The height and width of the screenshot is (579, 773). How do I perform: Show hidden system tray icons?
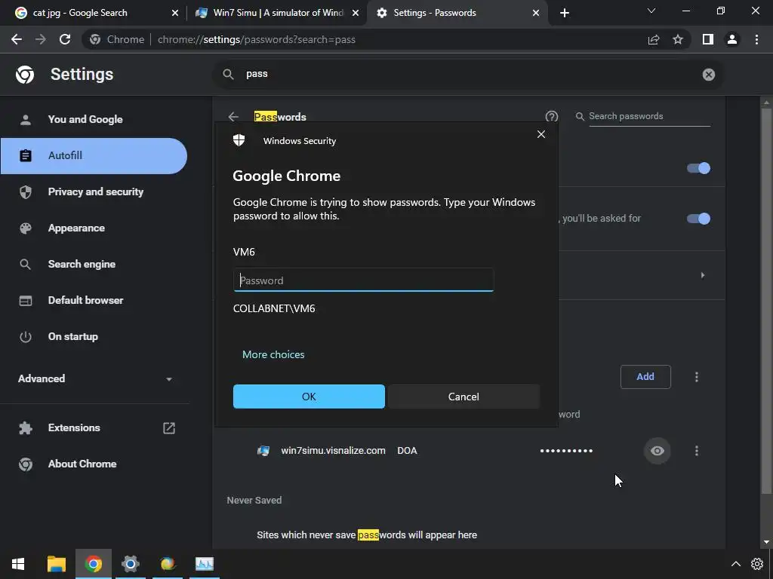coord(735,564)
